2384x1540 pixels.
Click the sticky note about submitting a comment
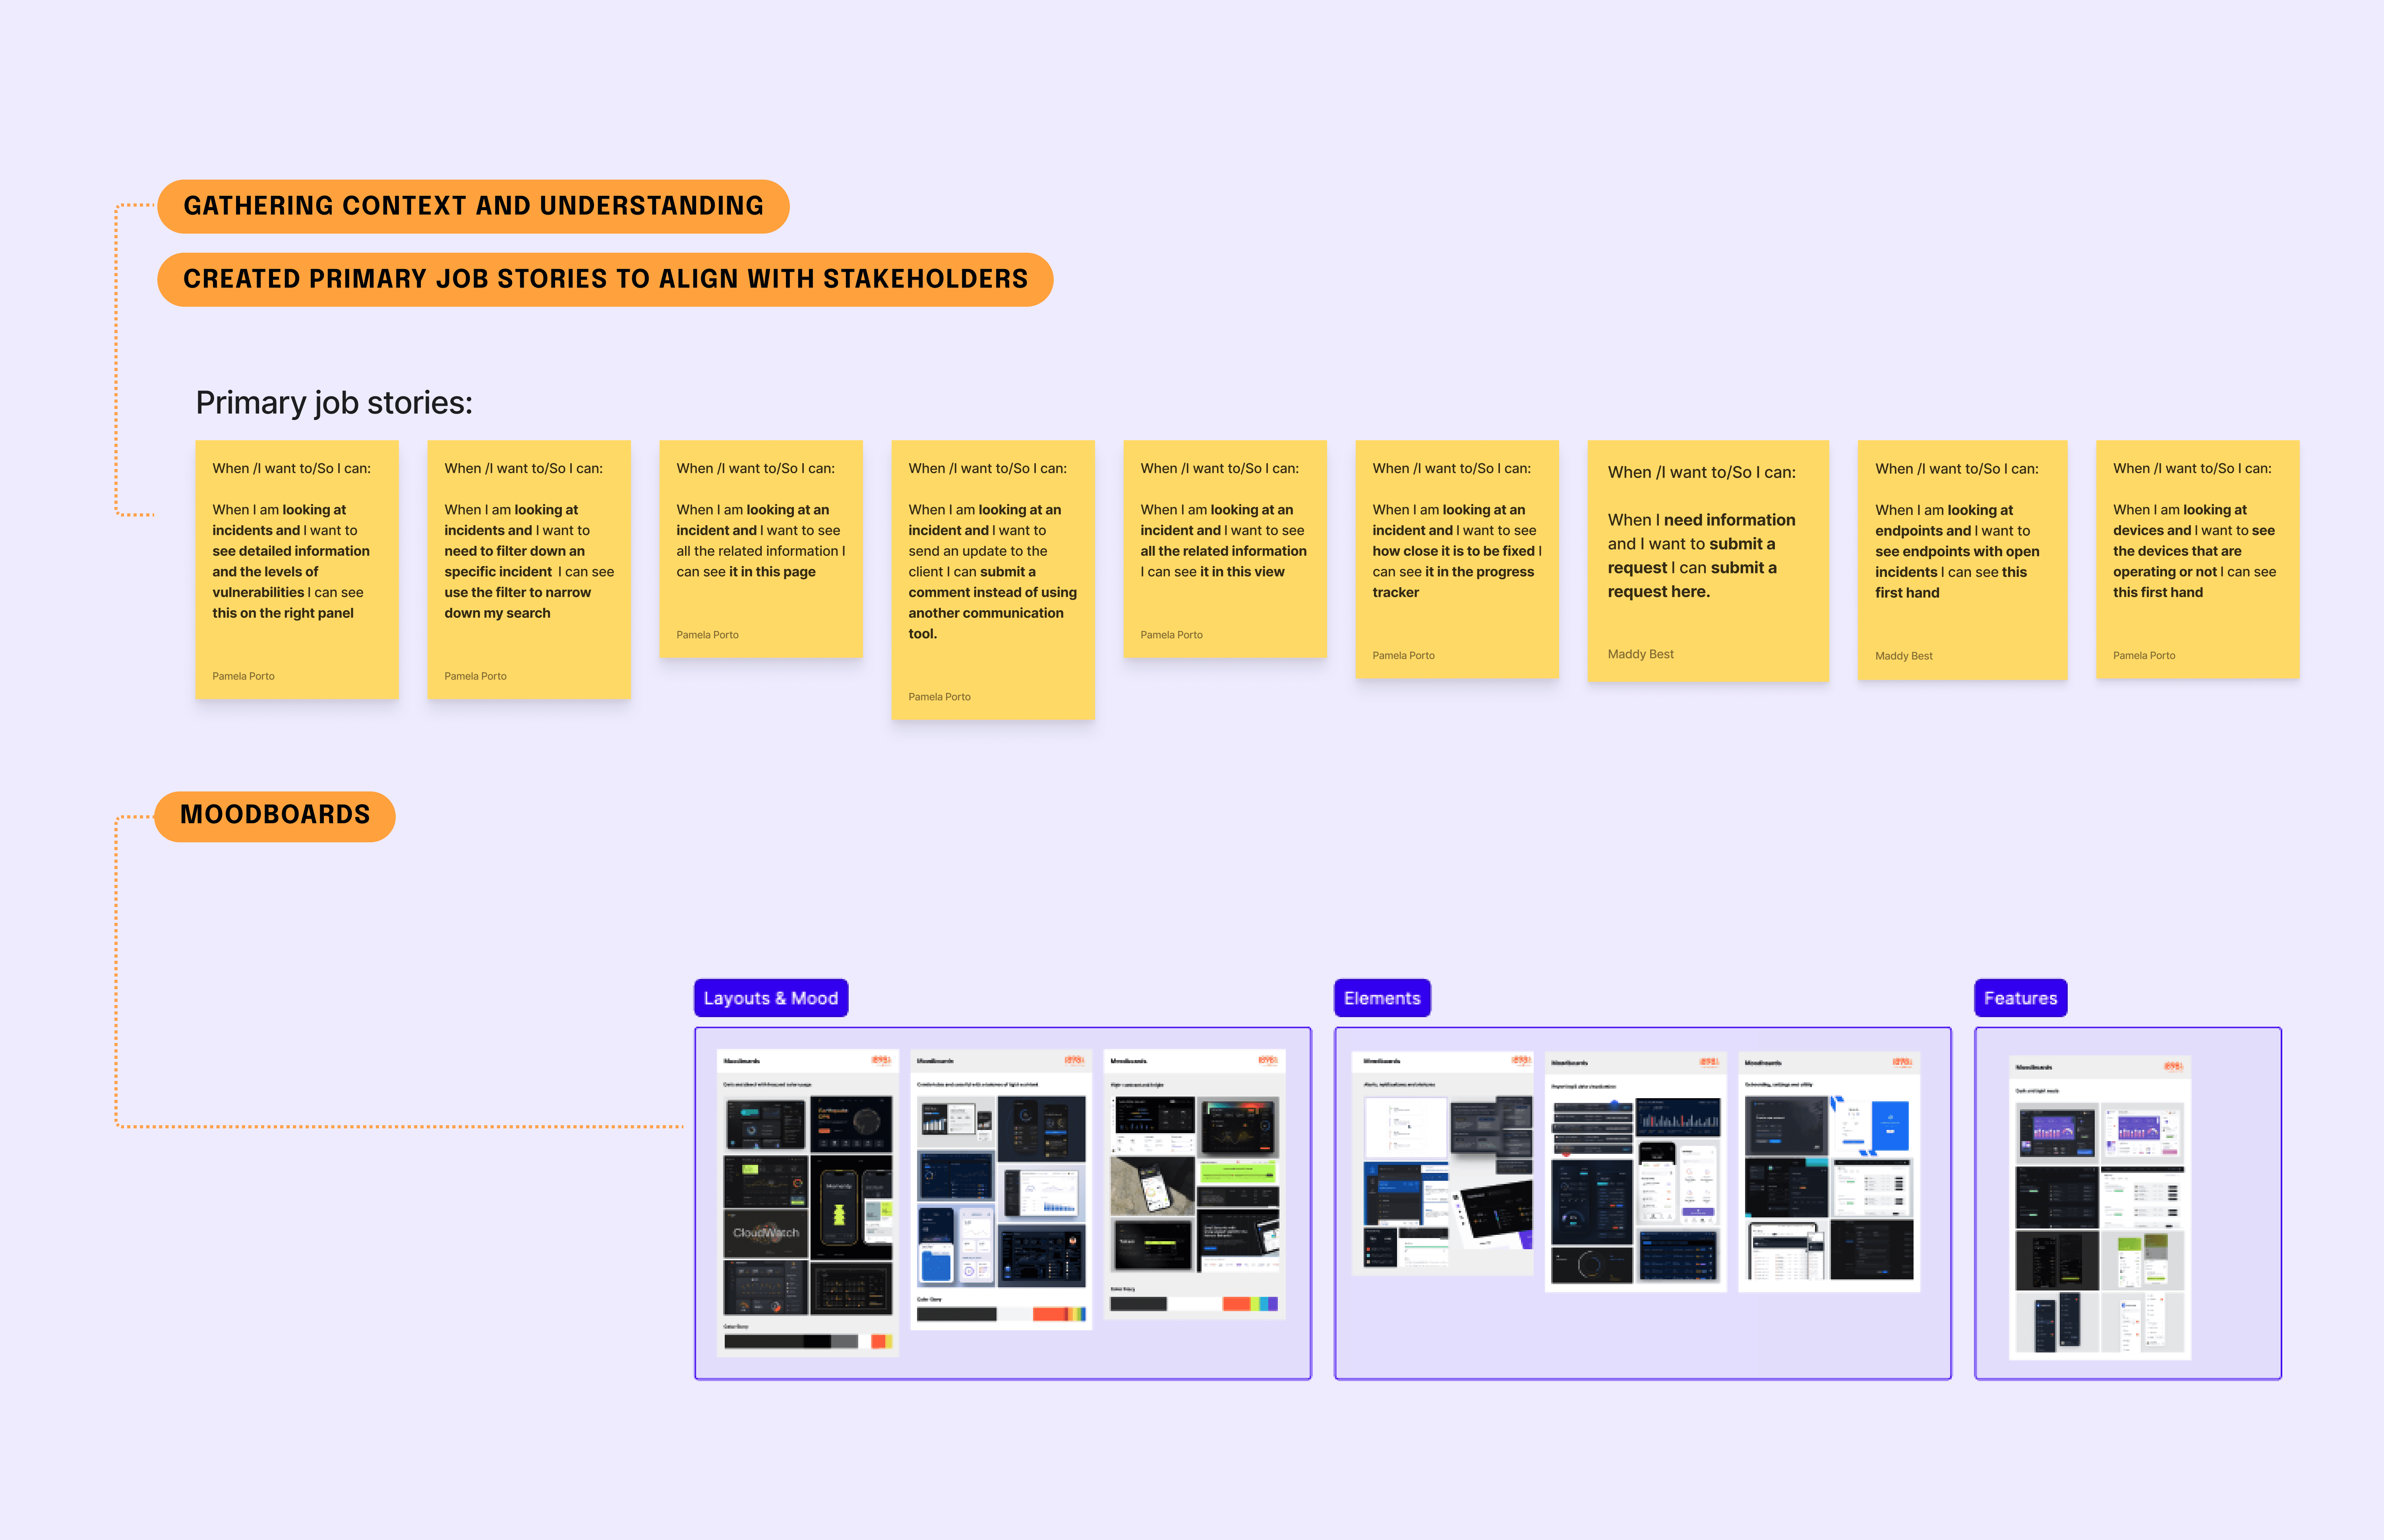(x=992, y=580)
